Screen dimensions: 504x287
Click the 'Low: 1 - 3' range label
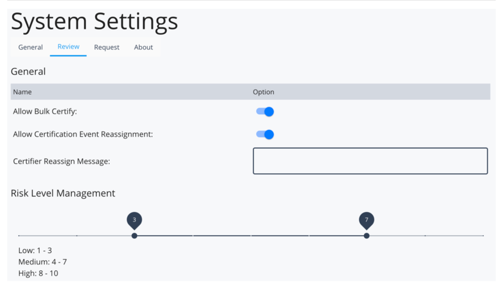(35, 250)
